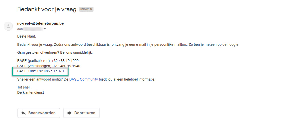Click the subject heading "Bedankt voor je vraag"
This screenshot has width=285, height=130.
point(47,9)
